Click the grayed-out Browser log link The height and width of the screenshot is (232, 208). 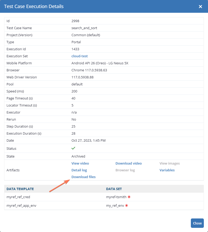point(125,170)
